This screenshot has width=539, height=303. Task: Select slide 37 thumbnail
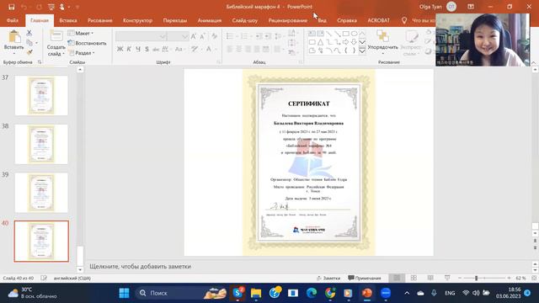tap(41, 95)
